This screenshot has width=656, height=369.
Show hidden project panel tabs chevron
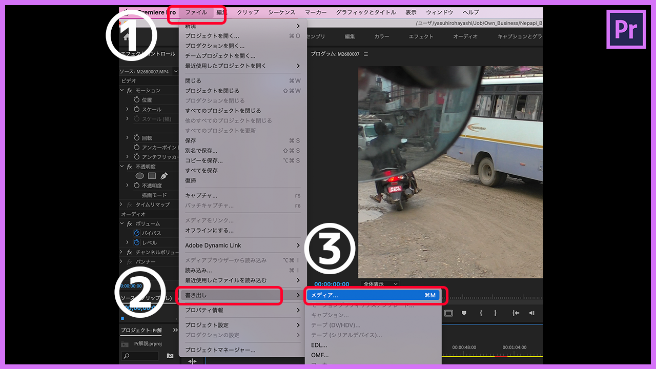pyautogui.click(x=175, y=330)
